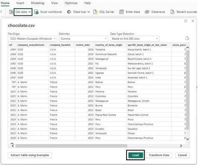Click the company_location column header
This screenshot has height=165, width=198.
(x=62, y=45)
